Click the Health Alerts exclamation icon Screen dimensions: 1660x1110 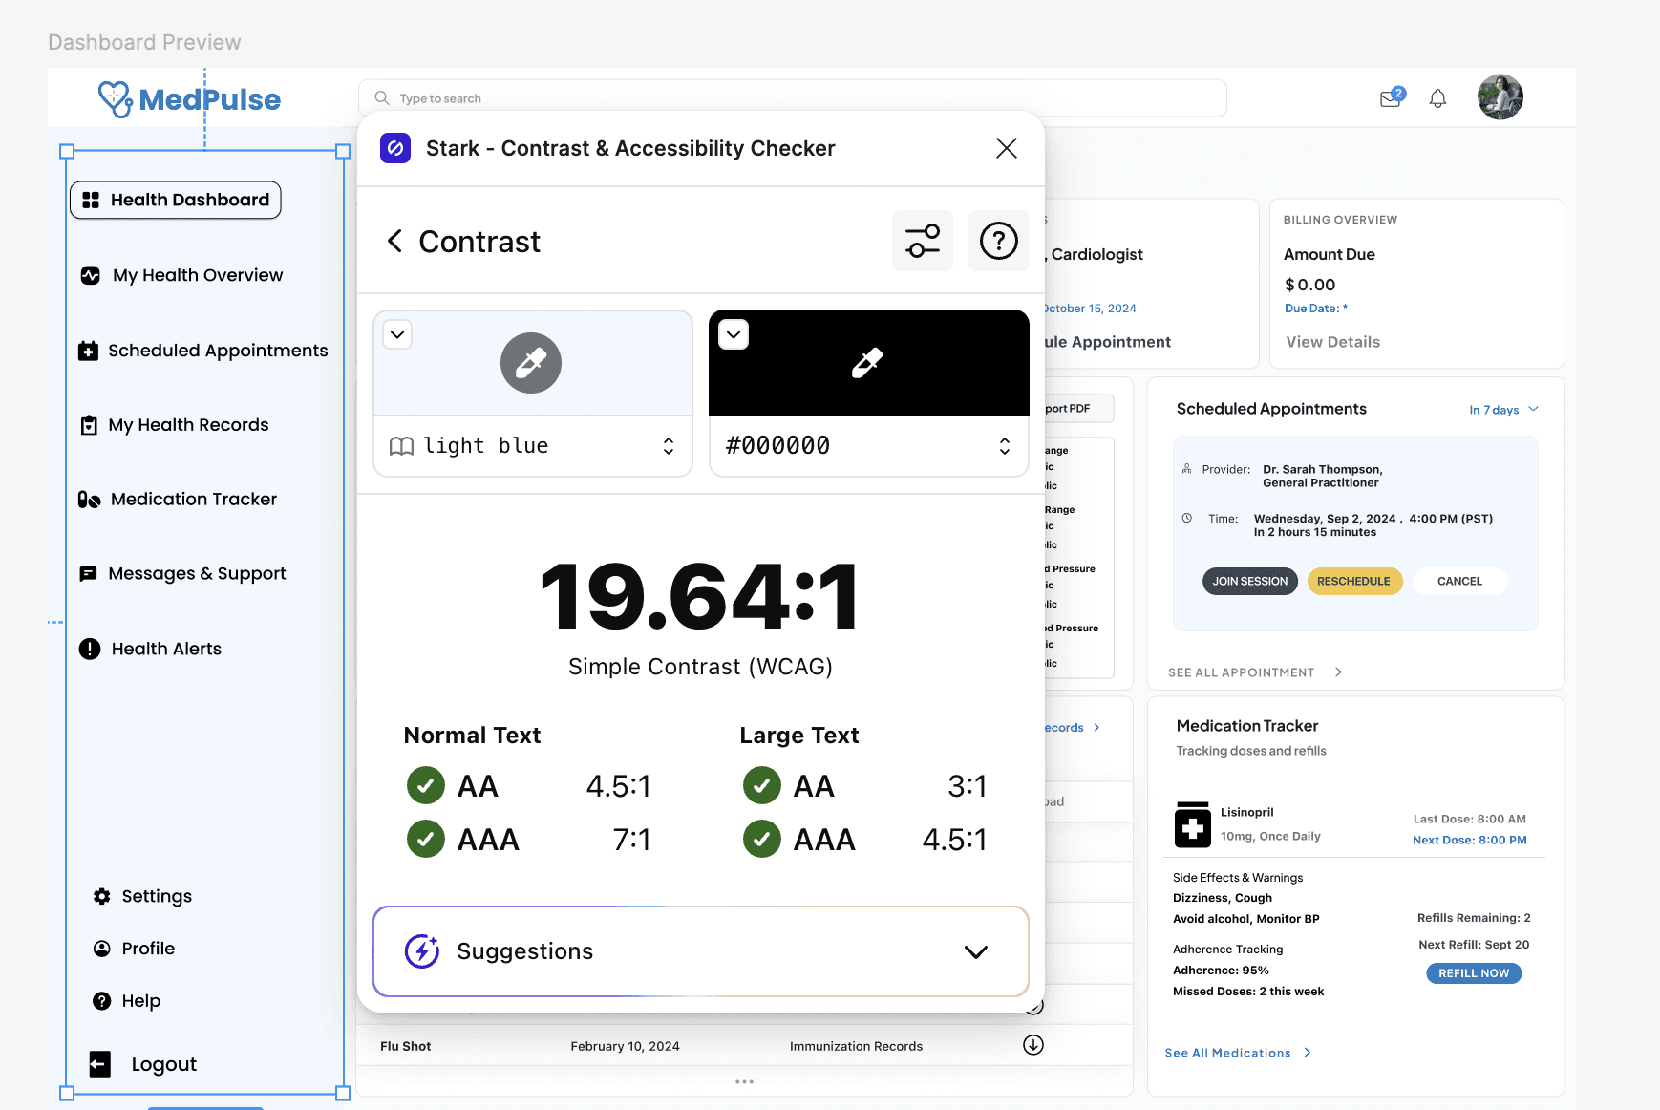click(90, 650)
